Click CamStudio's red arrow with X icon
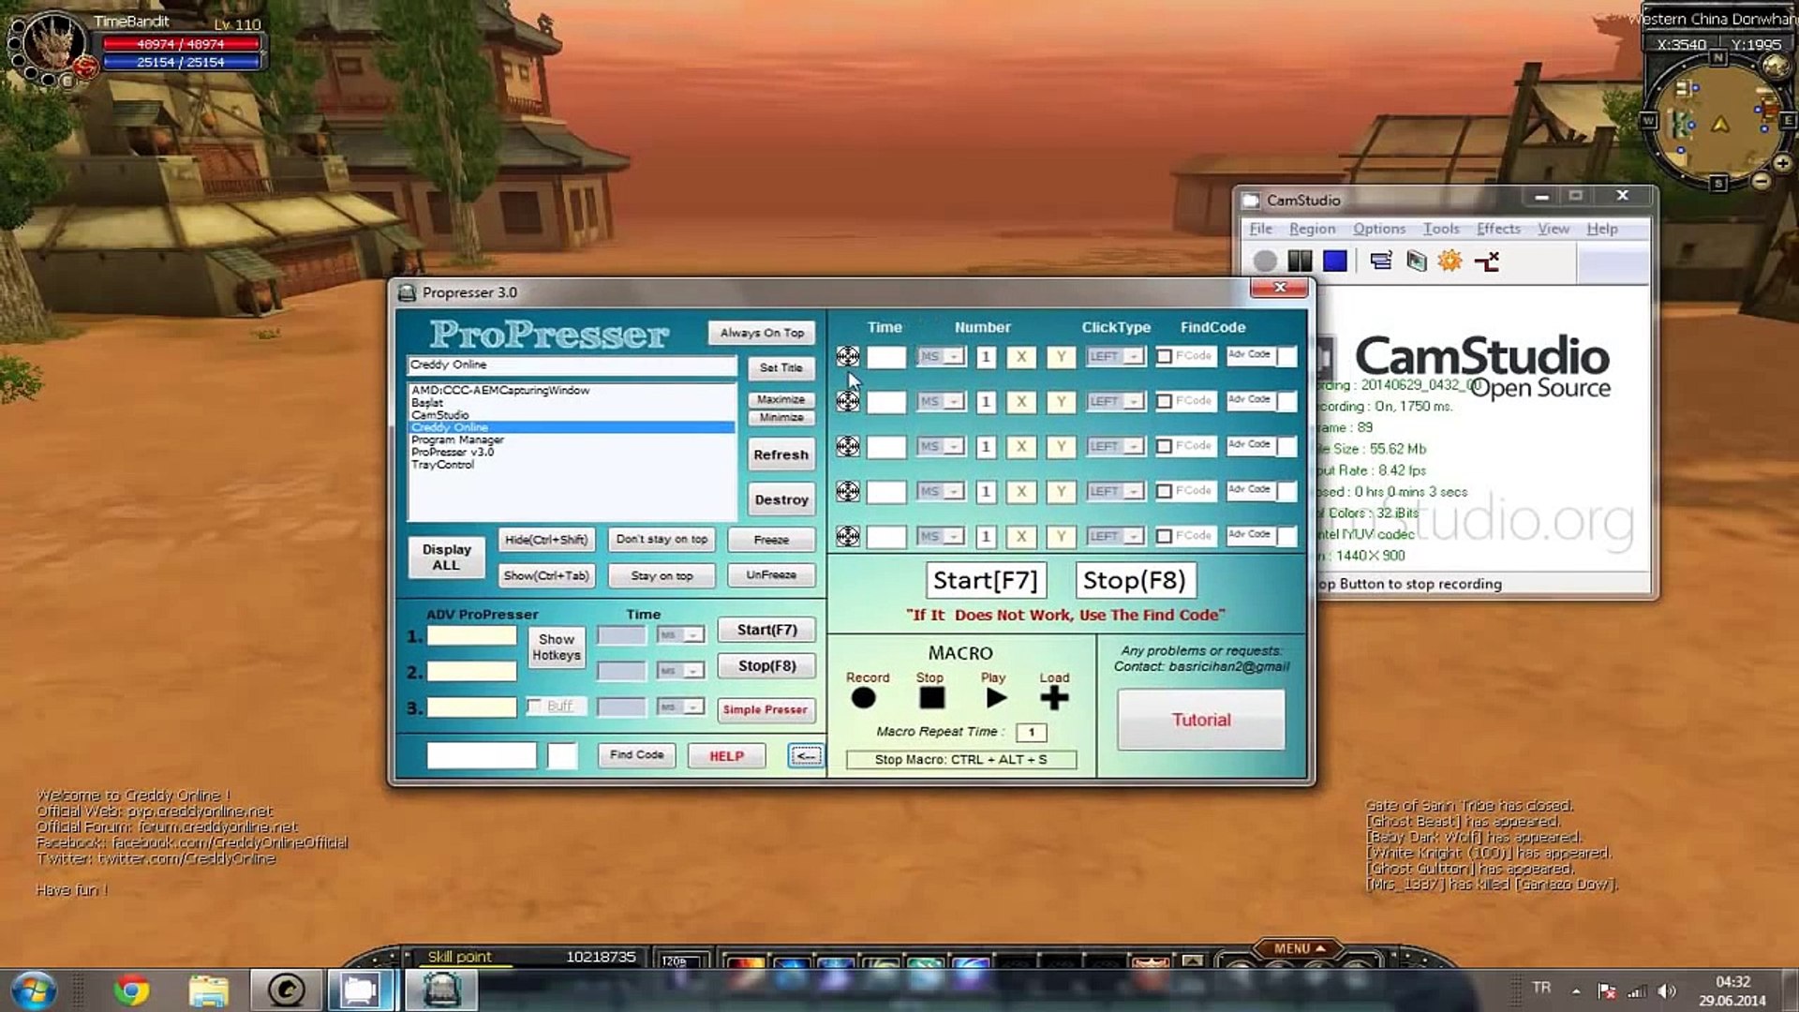1799x1012 pixels. coord(1487,260)
